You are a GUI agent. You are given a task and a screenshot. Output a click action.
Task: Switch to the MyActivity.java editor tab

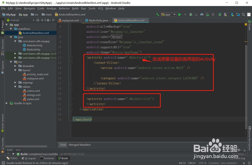pyautogui.click(x=98, y=20)
